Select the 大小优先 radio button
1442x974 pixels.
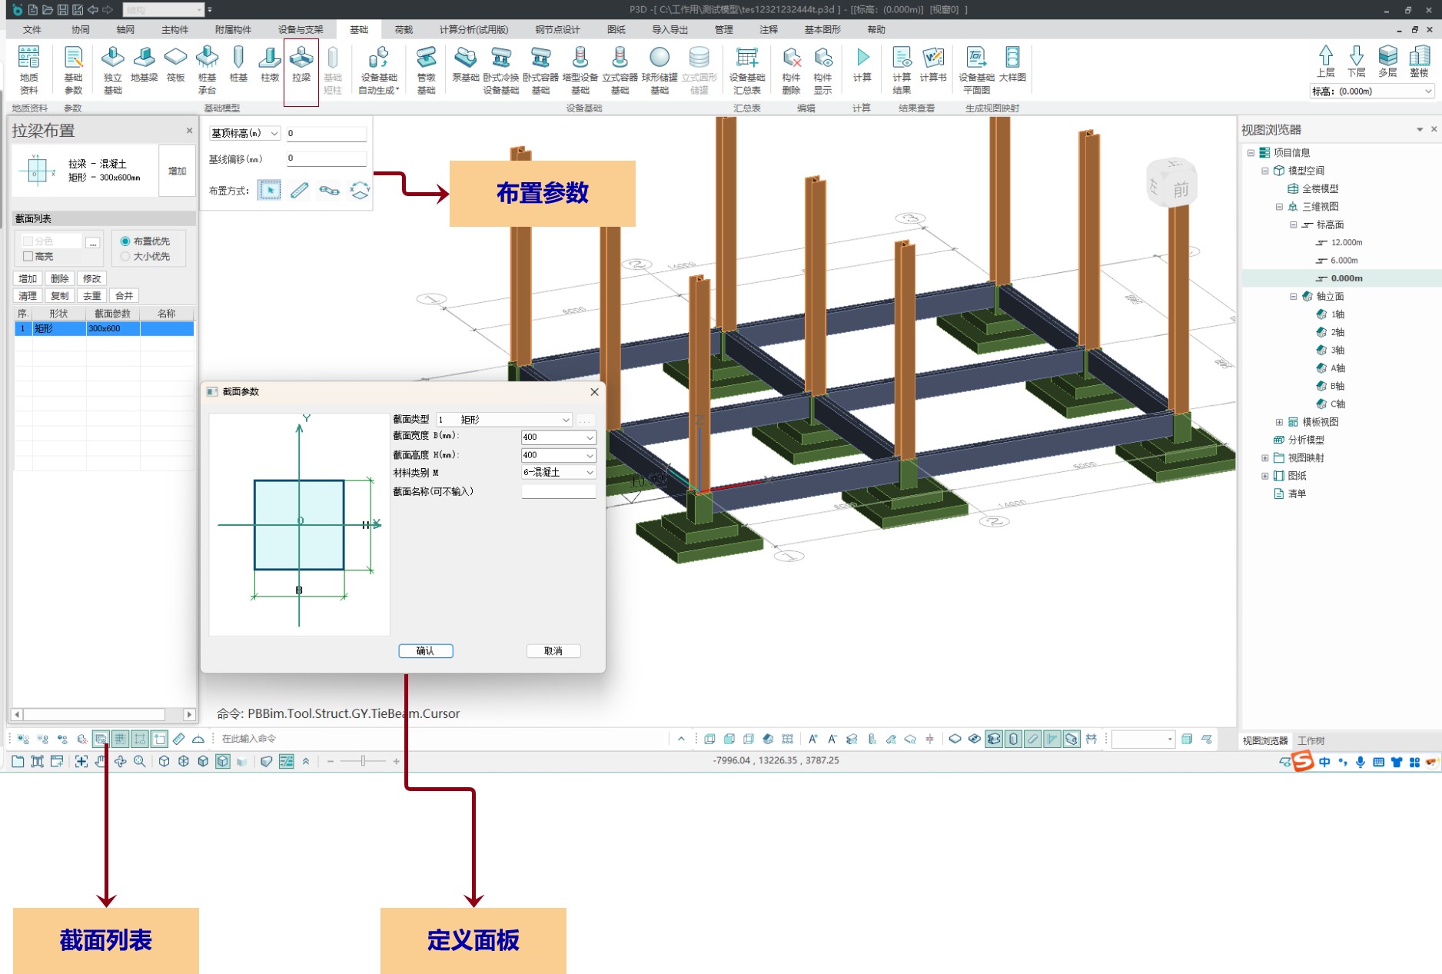[125, 257]
